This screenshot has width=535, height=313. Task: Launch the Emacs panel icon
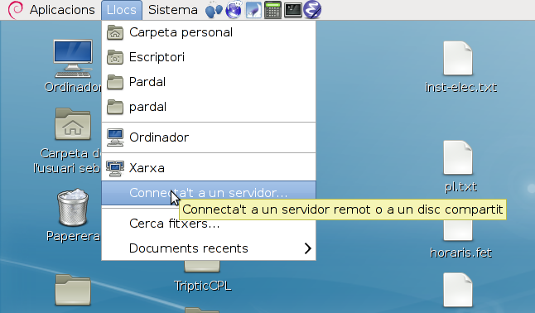point(312,10)
